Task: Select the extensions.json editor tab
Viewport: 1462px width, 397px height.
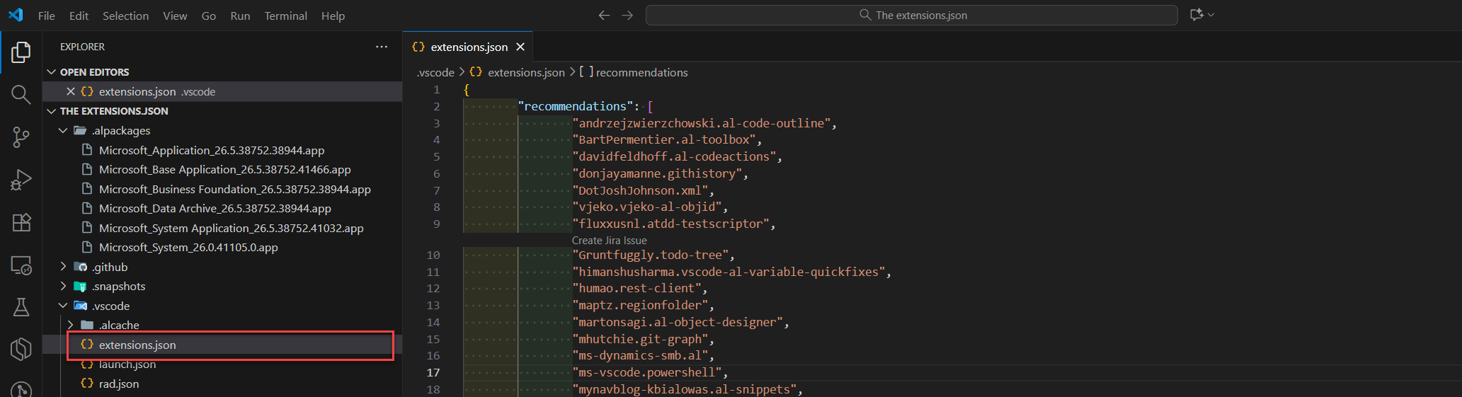Action: (x=468, y=47)
